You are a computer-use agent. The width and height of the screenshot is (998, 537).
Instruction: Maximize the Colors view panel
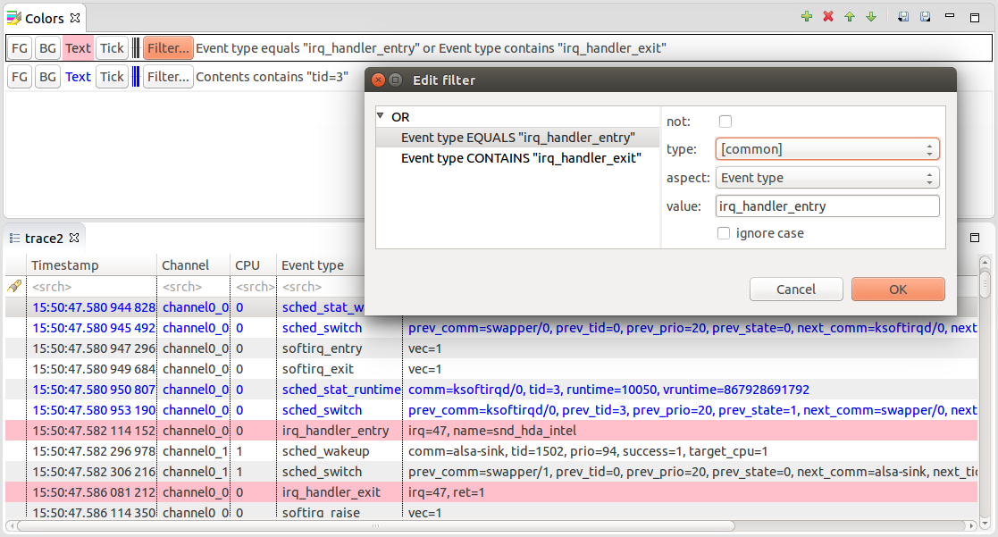coord(975,17)
